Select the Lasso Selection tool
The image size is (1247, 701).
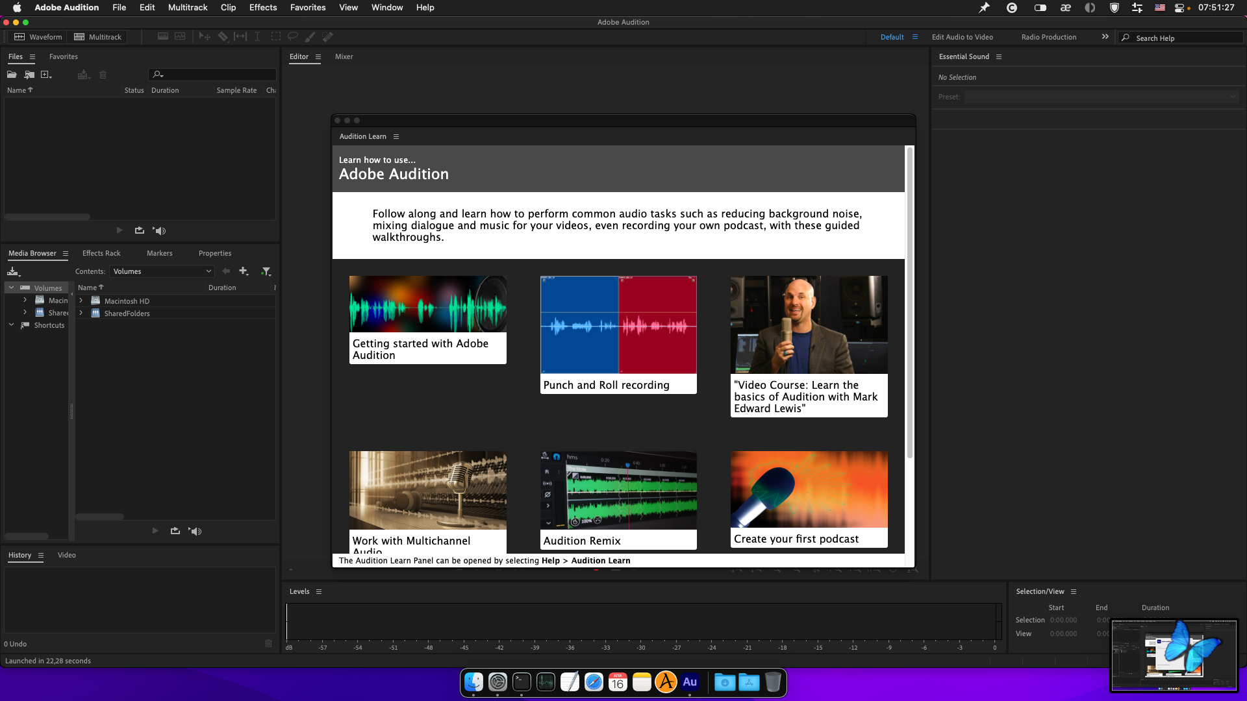[x=293, y=37]
